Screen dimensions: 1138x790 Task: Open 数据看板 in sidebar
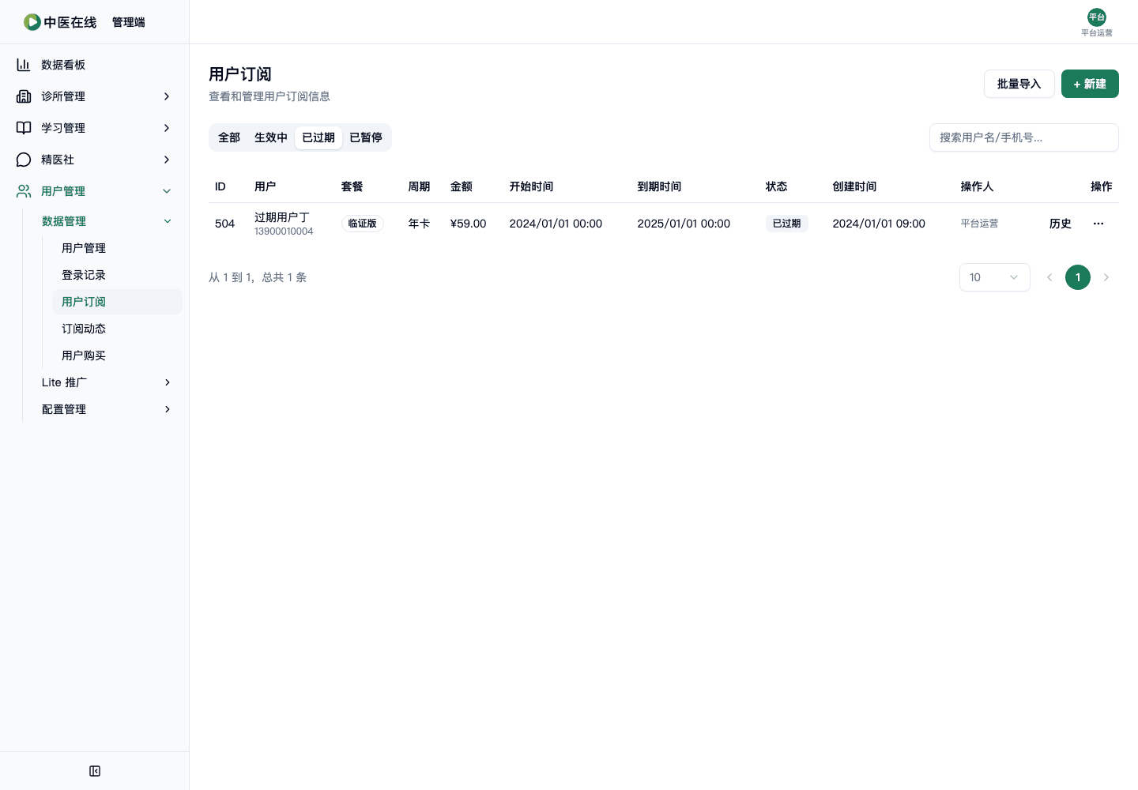click(x=95, y=65)
